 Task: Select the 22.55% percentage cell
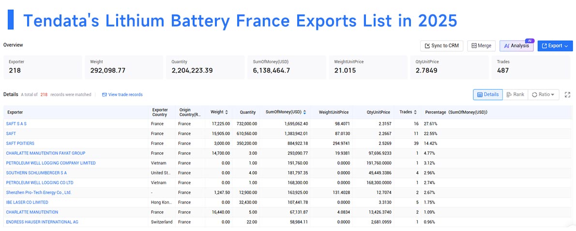pos(430,134)
